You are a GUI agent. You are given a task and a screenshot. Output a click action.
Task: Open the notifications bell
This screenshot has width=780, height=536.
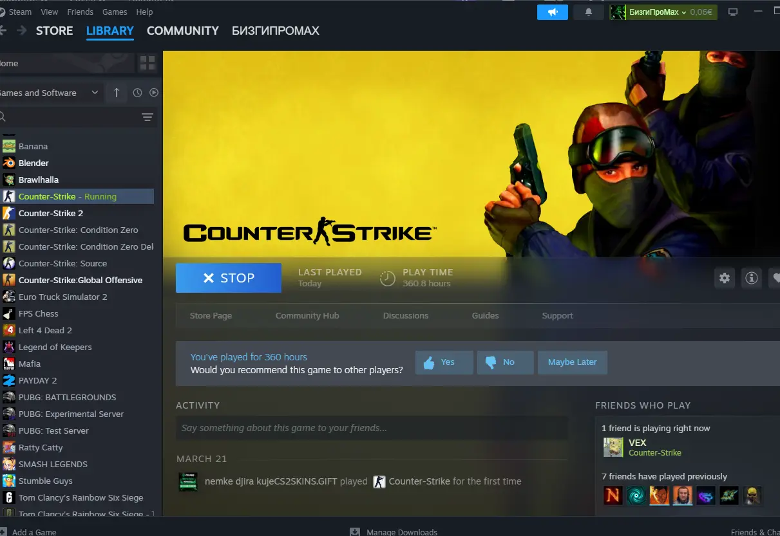coord(588,12)
